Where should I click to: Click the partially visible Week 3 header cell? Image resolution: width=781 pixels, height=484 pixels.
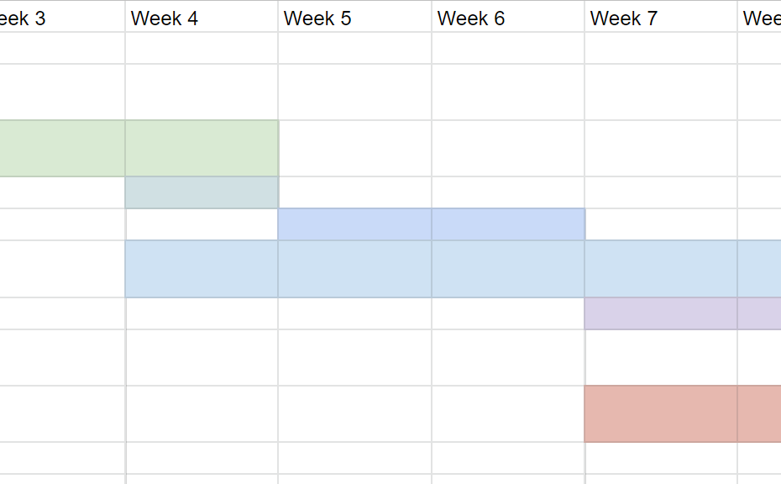62,17
